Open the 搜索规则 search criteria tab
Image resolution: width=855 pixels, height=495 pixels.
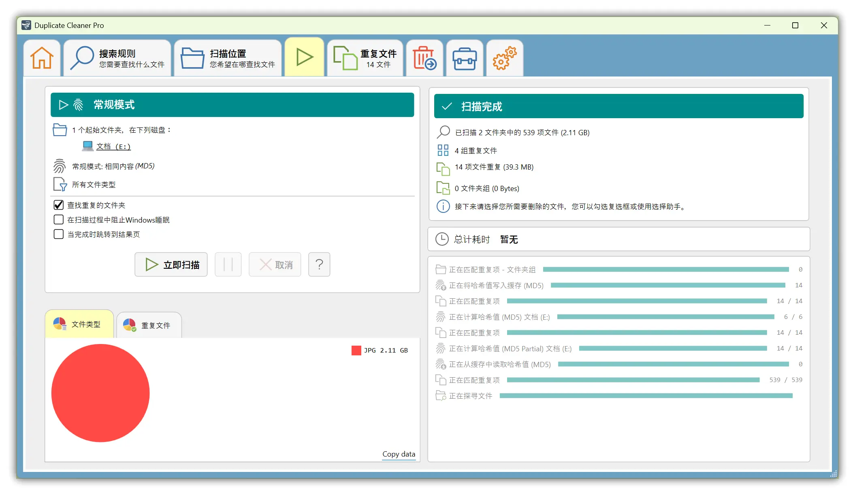tap(117, 58)
